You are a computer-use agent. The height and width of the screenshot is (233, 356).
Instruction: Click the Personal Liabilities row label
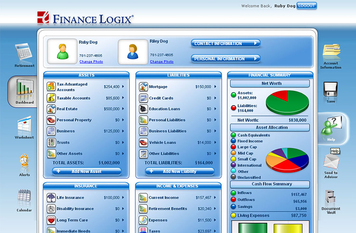click(167, 120)
